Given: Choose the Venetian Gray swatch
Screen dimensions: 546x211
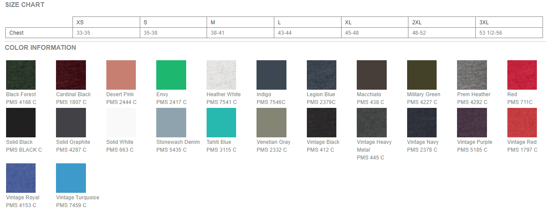Looking at the screenshot, I should tap(271, 123).
